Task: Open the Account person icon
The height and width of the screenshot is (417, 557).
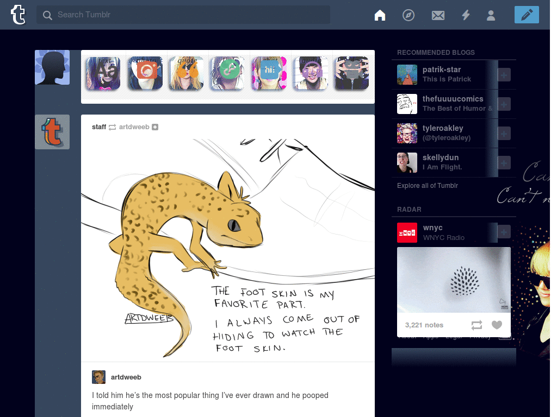Action: [491, 15]
